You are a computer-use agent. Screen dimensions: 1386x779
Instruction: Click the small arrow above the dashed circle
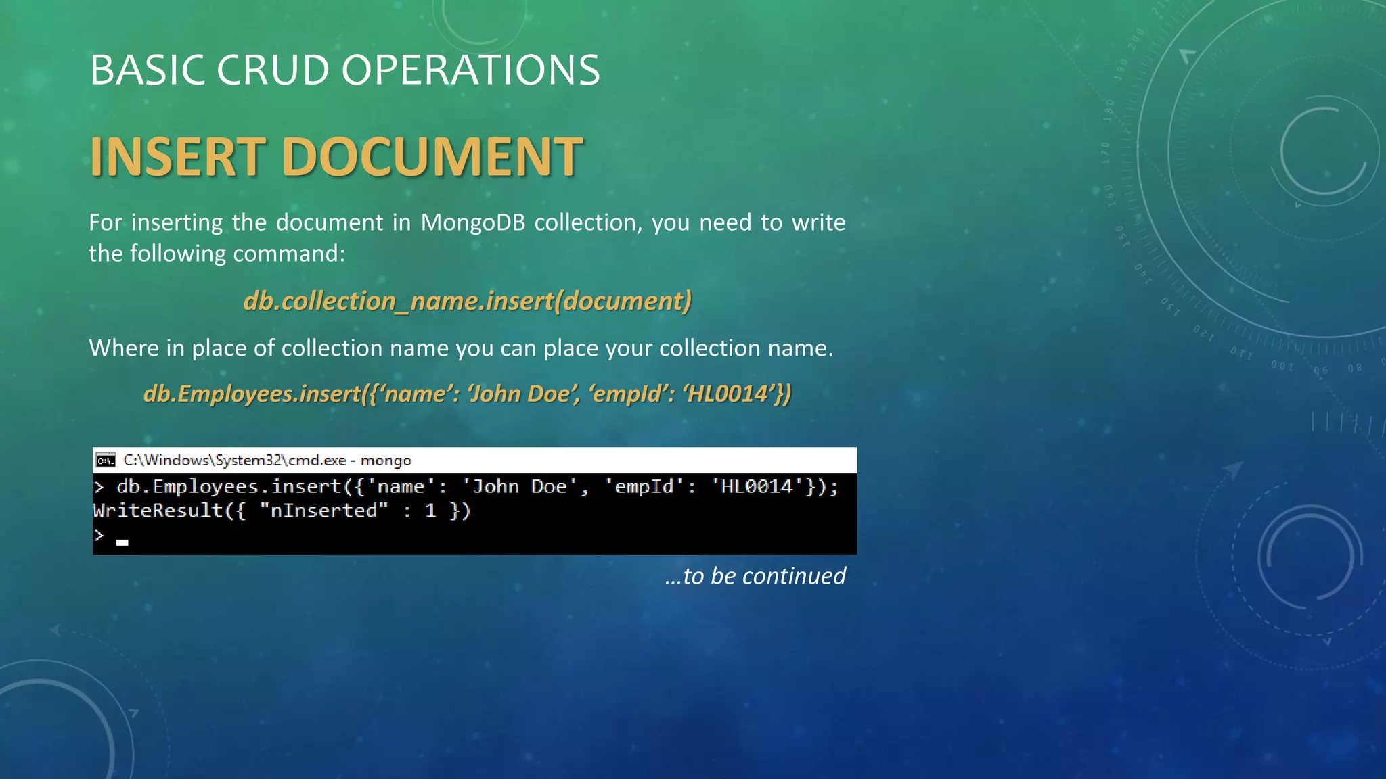(1234, 469)
